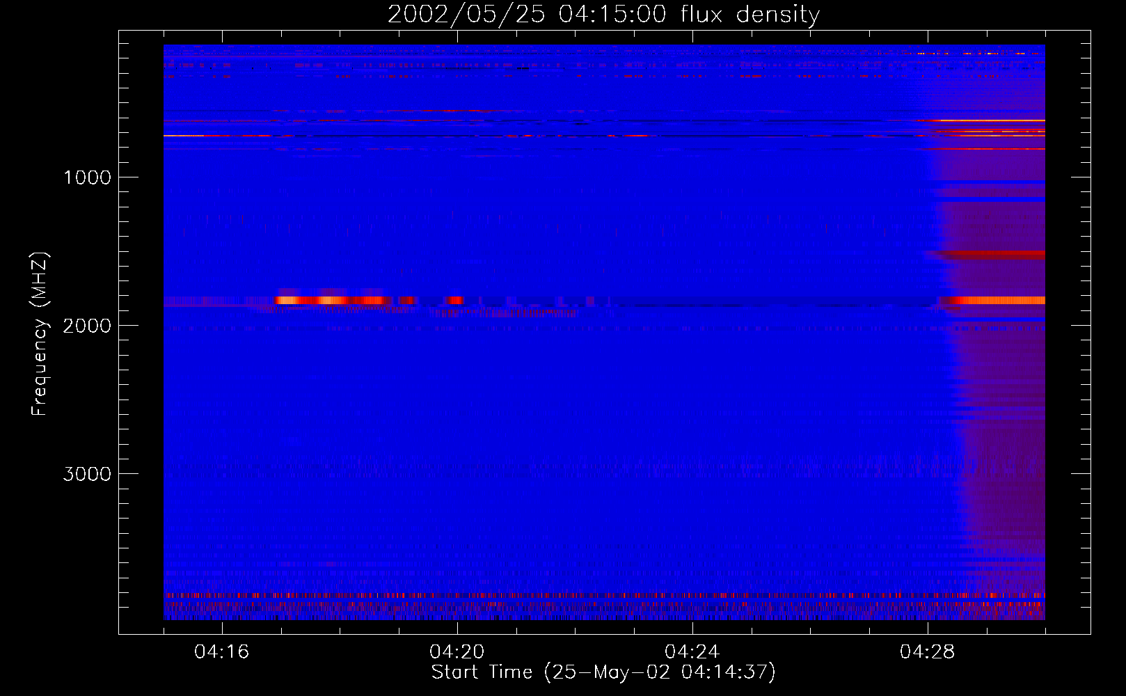Select the 'Frequency (MHZ)' axis label
The image size is (1126, 696).
click(x=40, y=334)
